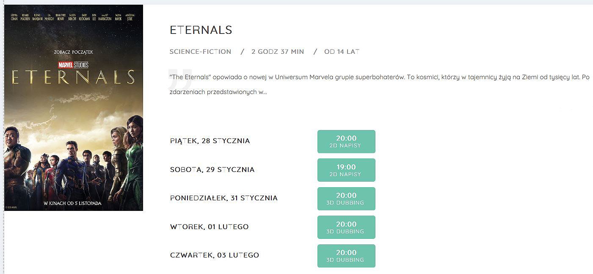Image resolution: width=593 pixels, height=274 pixels.
Task: Choose Wtorek 01 Lutego 20:00 3D Dubbing showtime
Action: (346, 227)
